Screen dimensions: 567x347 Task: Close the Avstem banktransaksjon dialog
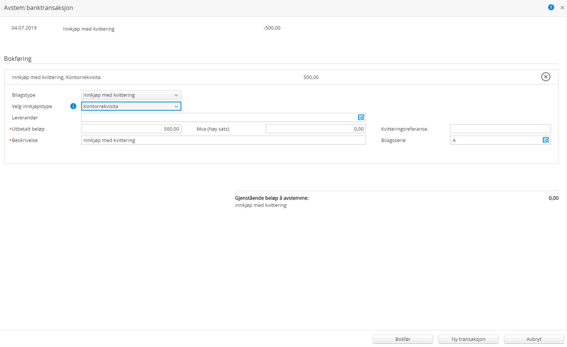[x=562, y=7]
